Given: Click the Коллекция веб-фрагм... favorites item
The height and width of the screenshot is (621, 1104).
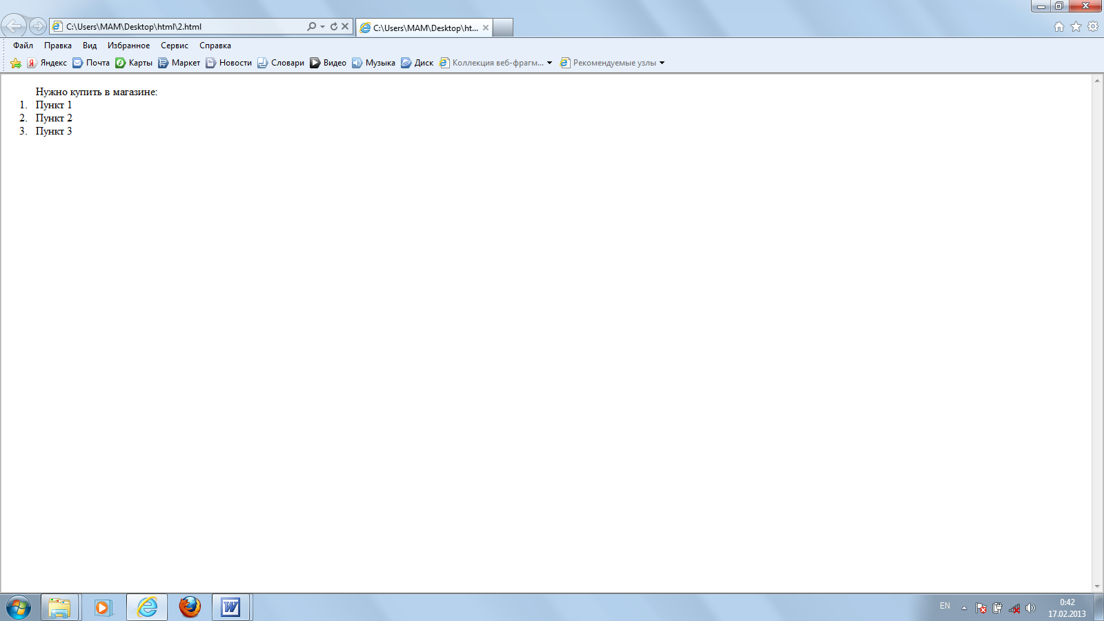Looking at the screenshot, I should [491, 63].
